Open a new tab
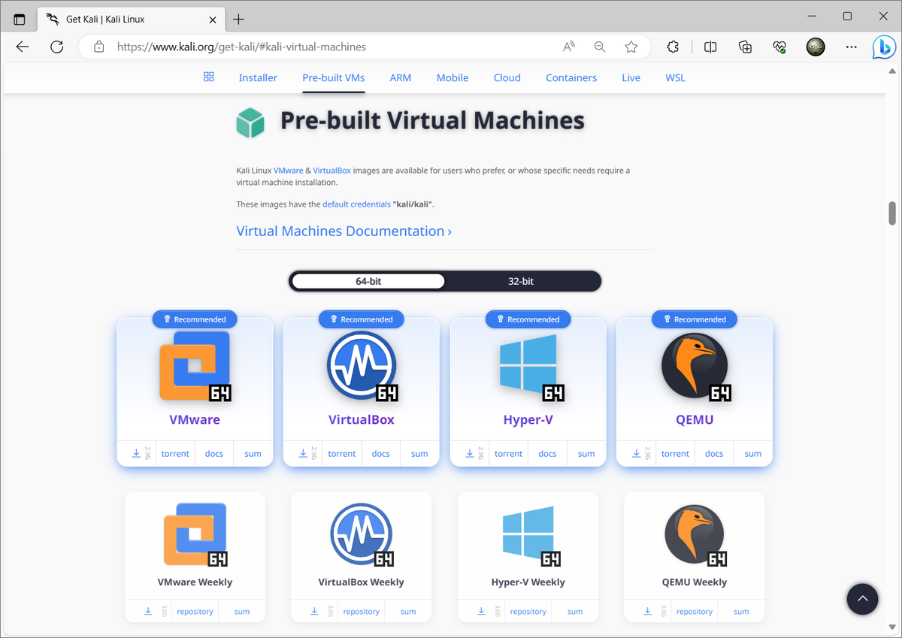Image resolution: width=902 pixels, height=638 pixels. pos(238,19)
